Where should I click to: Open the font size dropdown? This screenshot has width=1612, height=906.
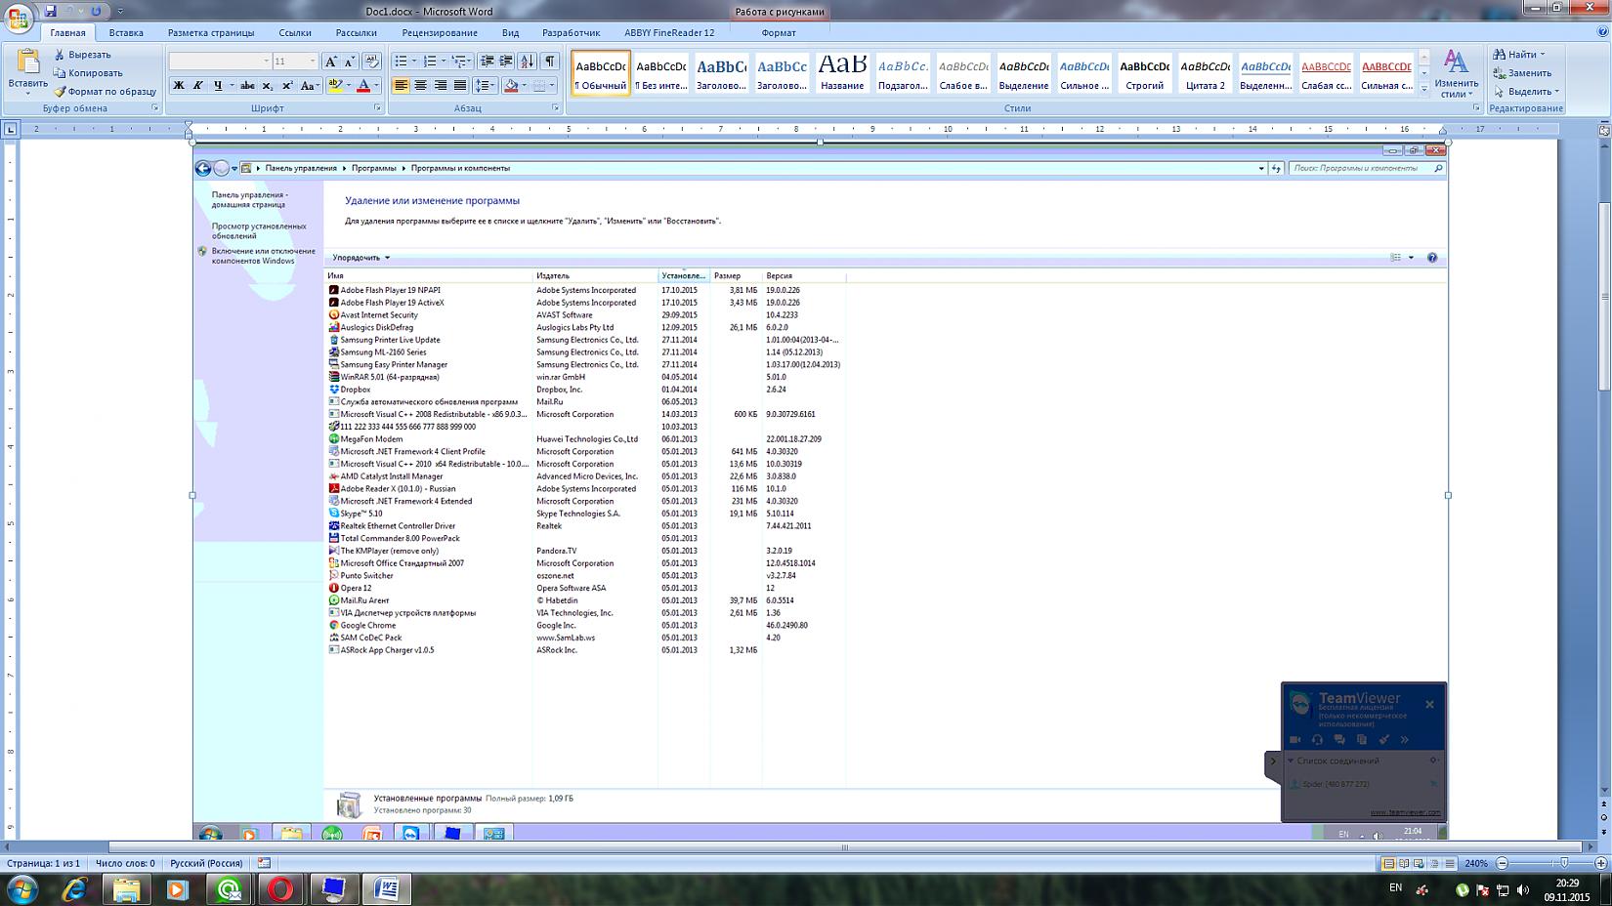pyautogui.click(x=312, y=62)
